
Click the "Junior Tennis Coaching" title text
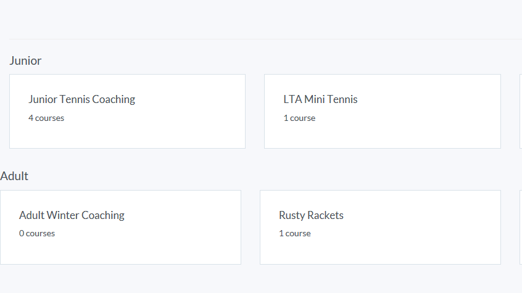pyautogui.click(x=81, y=99)
